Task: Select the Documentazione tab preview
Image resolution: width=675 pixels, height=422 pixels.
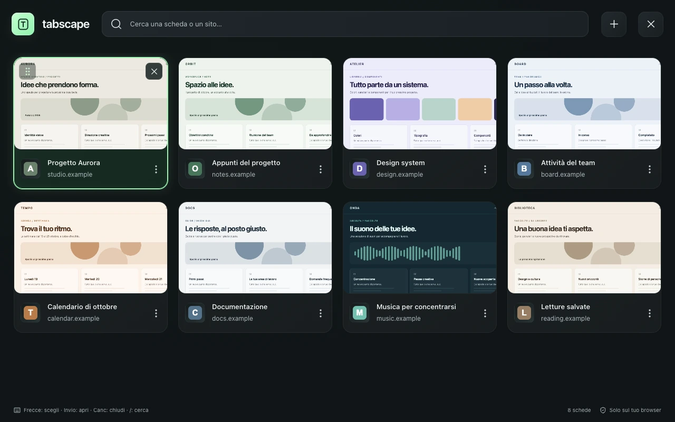Action: 255,248
